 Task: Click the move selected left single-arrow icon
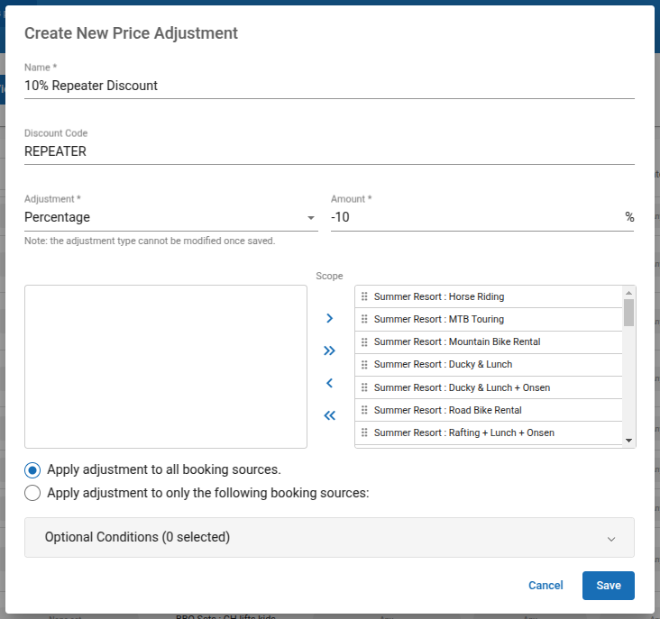click(329, 383)
